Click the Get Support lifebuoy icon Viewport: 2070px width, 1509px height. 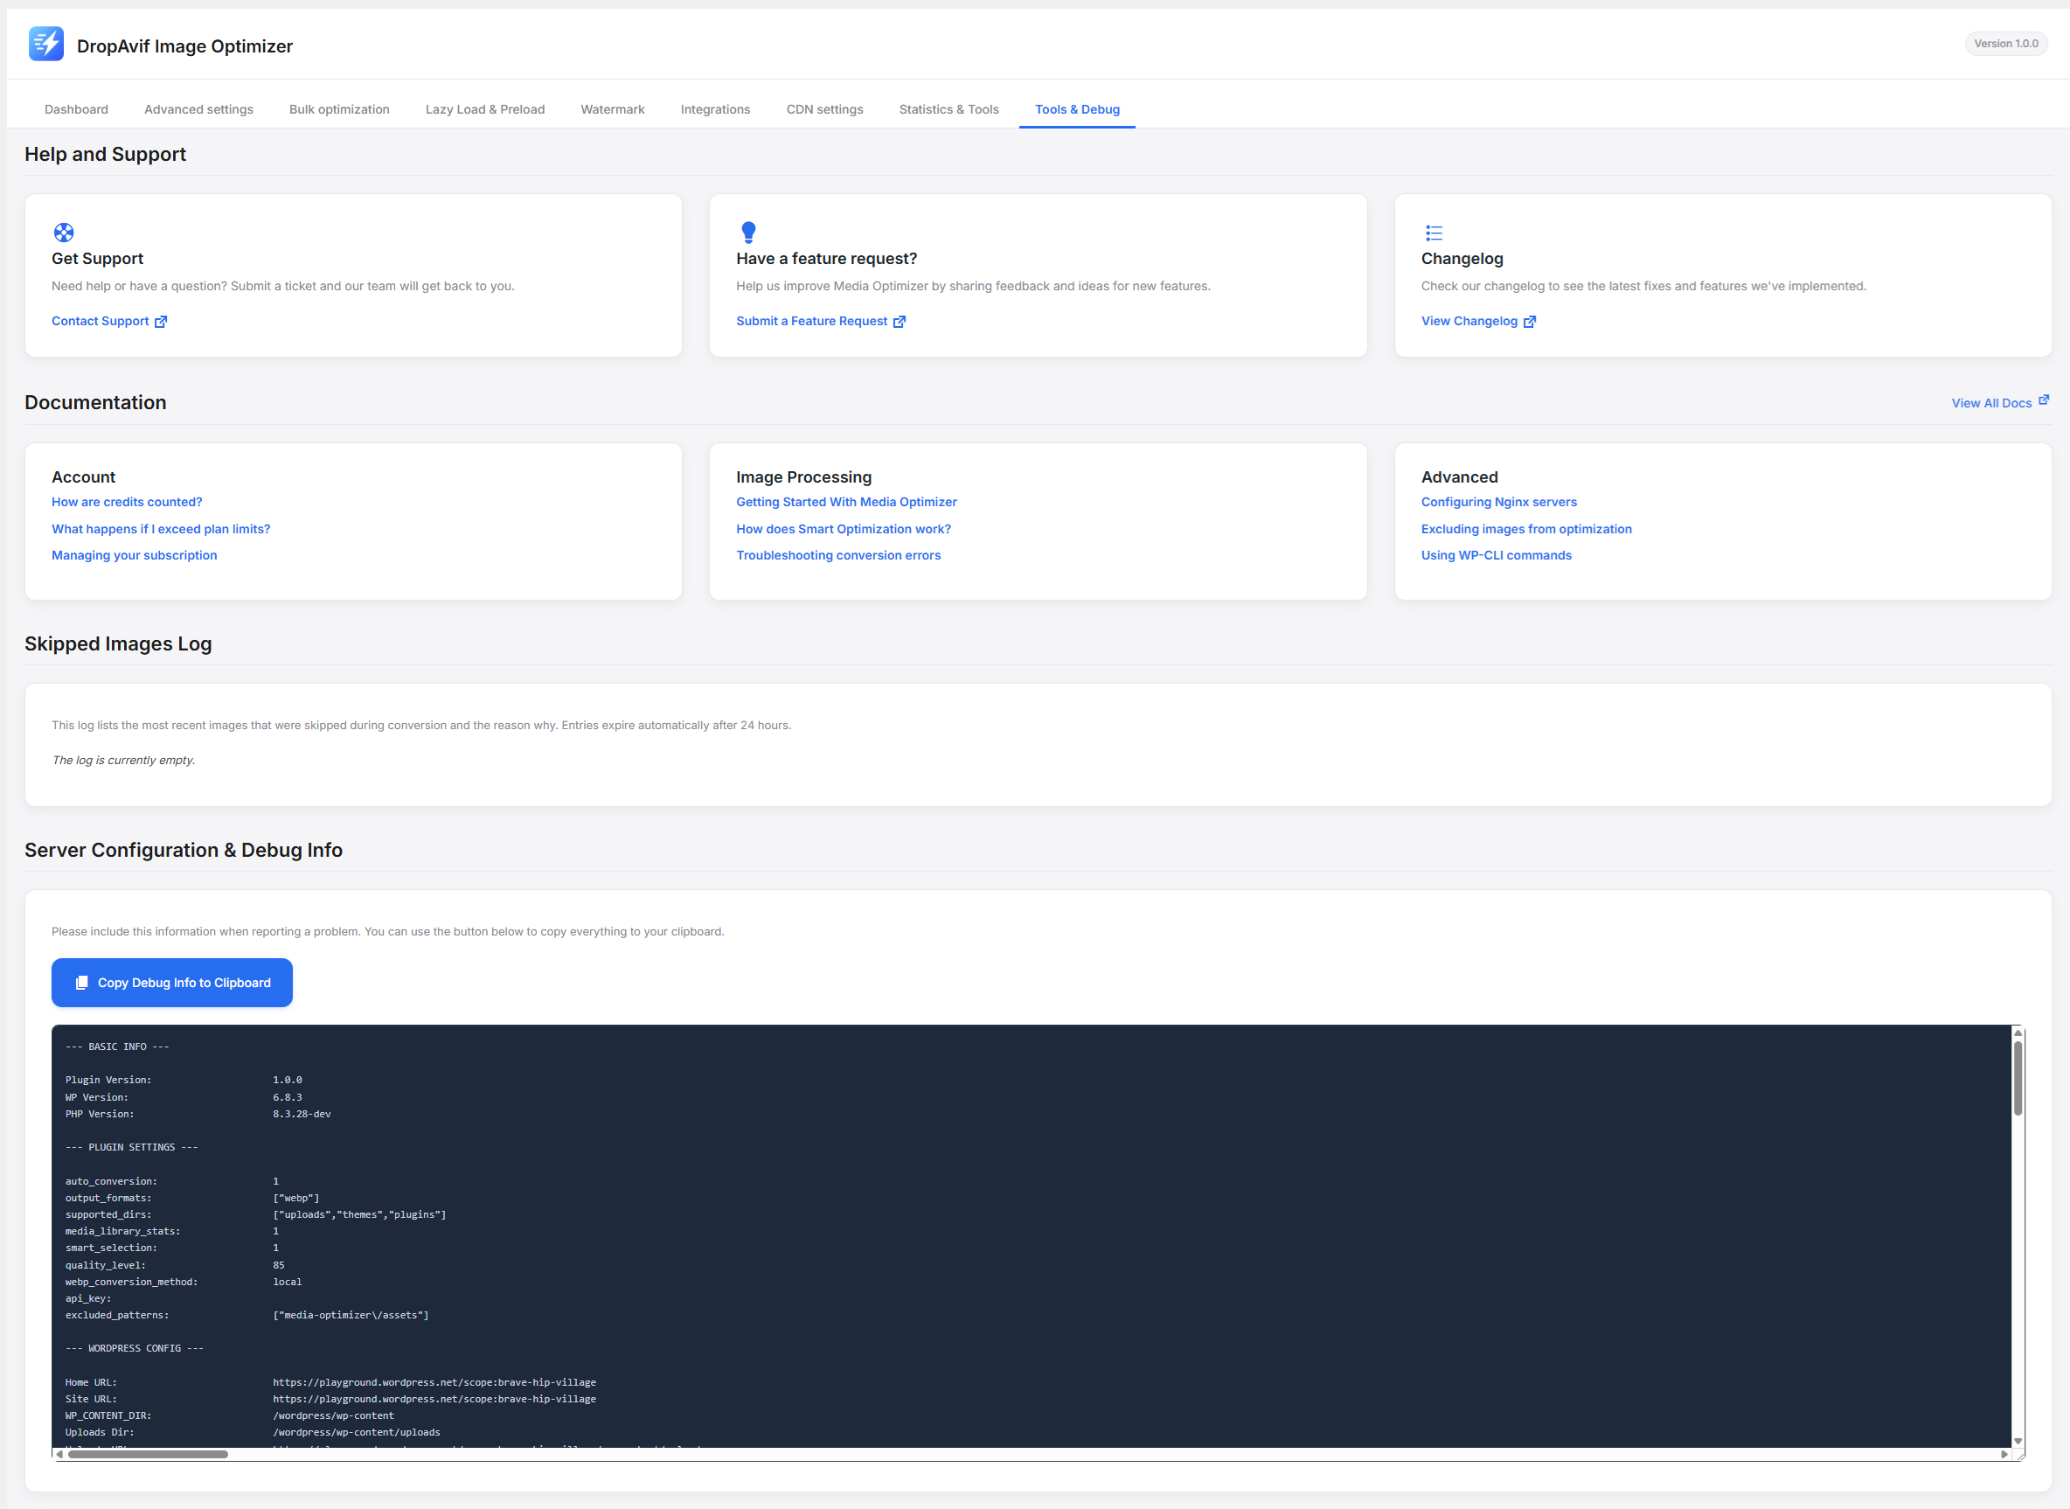tap(64, 232)
